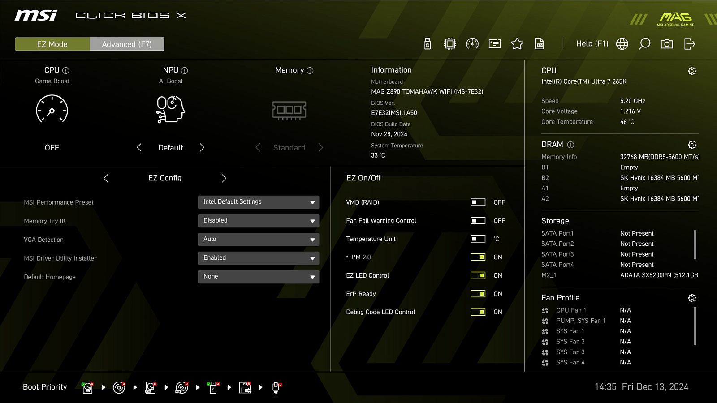Click the DRAM info circle icon
Image resolution: width=717 pixels, height=403 pixels.
click(x=570, y=145)
